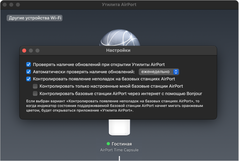Select the Гостиная base station label

[x=122, y=144]
